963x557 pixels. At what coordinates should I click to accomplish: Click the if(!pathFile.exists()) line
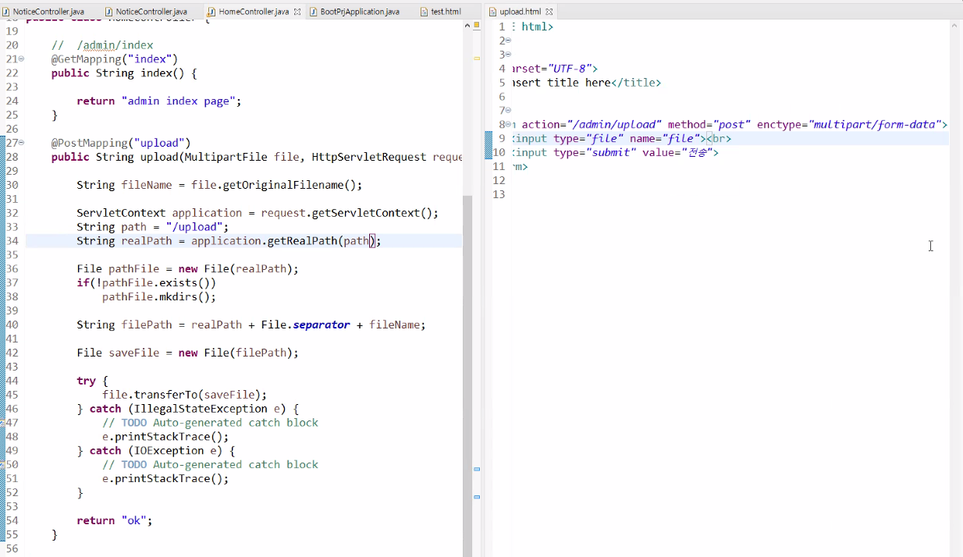[x=146, y=282]
